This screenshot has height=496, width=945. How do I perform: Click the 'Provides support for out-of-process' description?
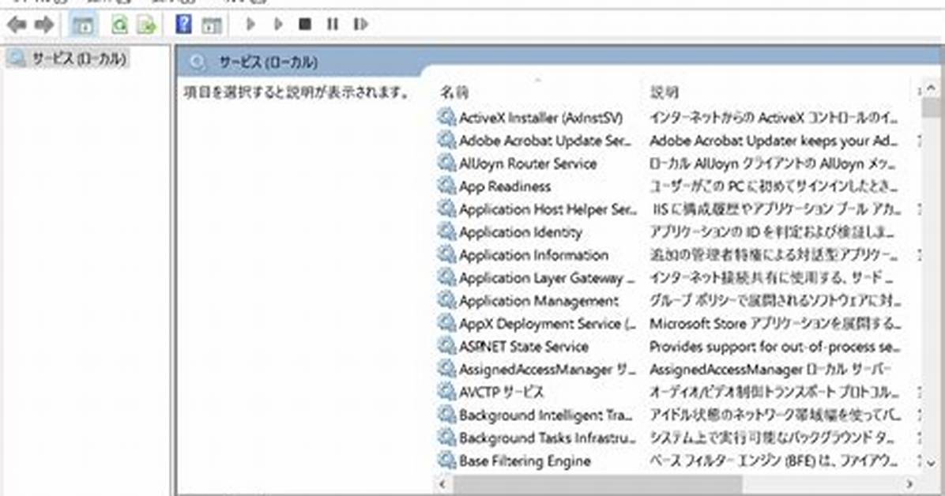(x=774, y=347)
